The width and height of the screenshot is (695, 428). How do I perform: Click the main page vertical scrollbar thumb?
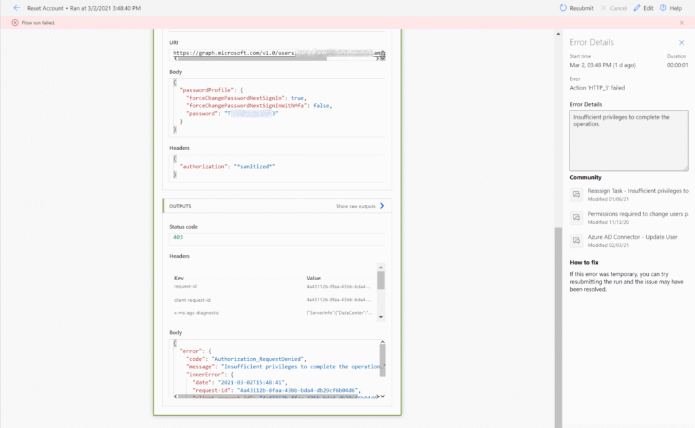[x=558, y=328]
